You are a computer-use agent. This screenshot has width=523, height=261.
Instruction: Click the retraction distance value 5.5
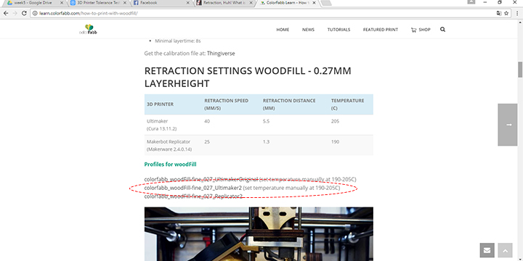click(266, 122)
